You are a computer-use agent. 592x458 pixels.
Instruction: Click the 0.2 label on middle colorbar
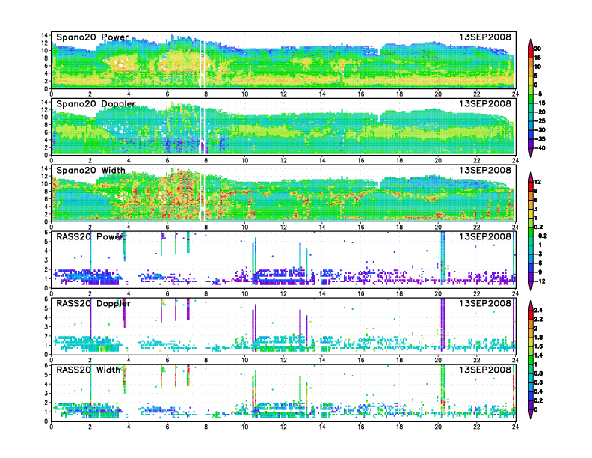pyautogui.click(x=539, y=227)
